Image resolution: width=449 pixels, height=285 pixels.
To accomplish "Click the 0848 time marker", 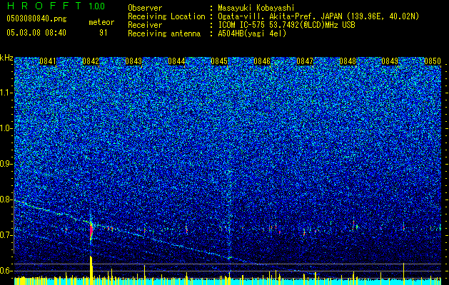I will coord(348,61).
